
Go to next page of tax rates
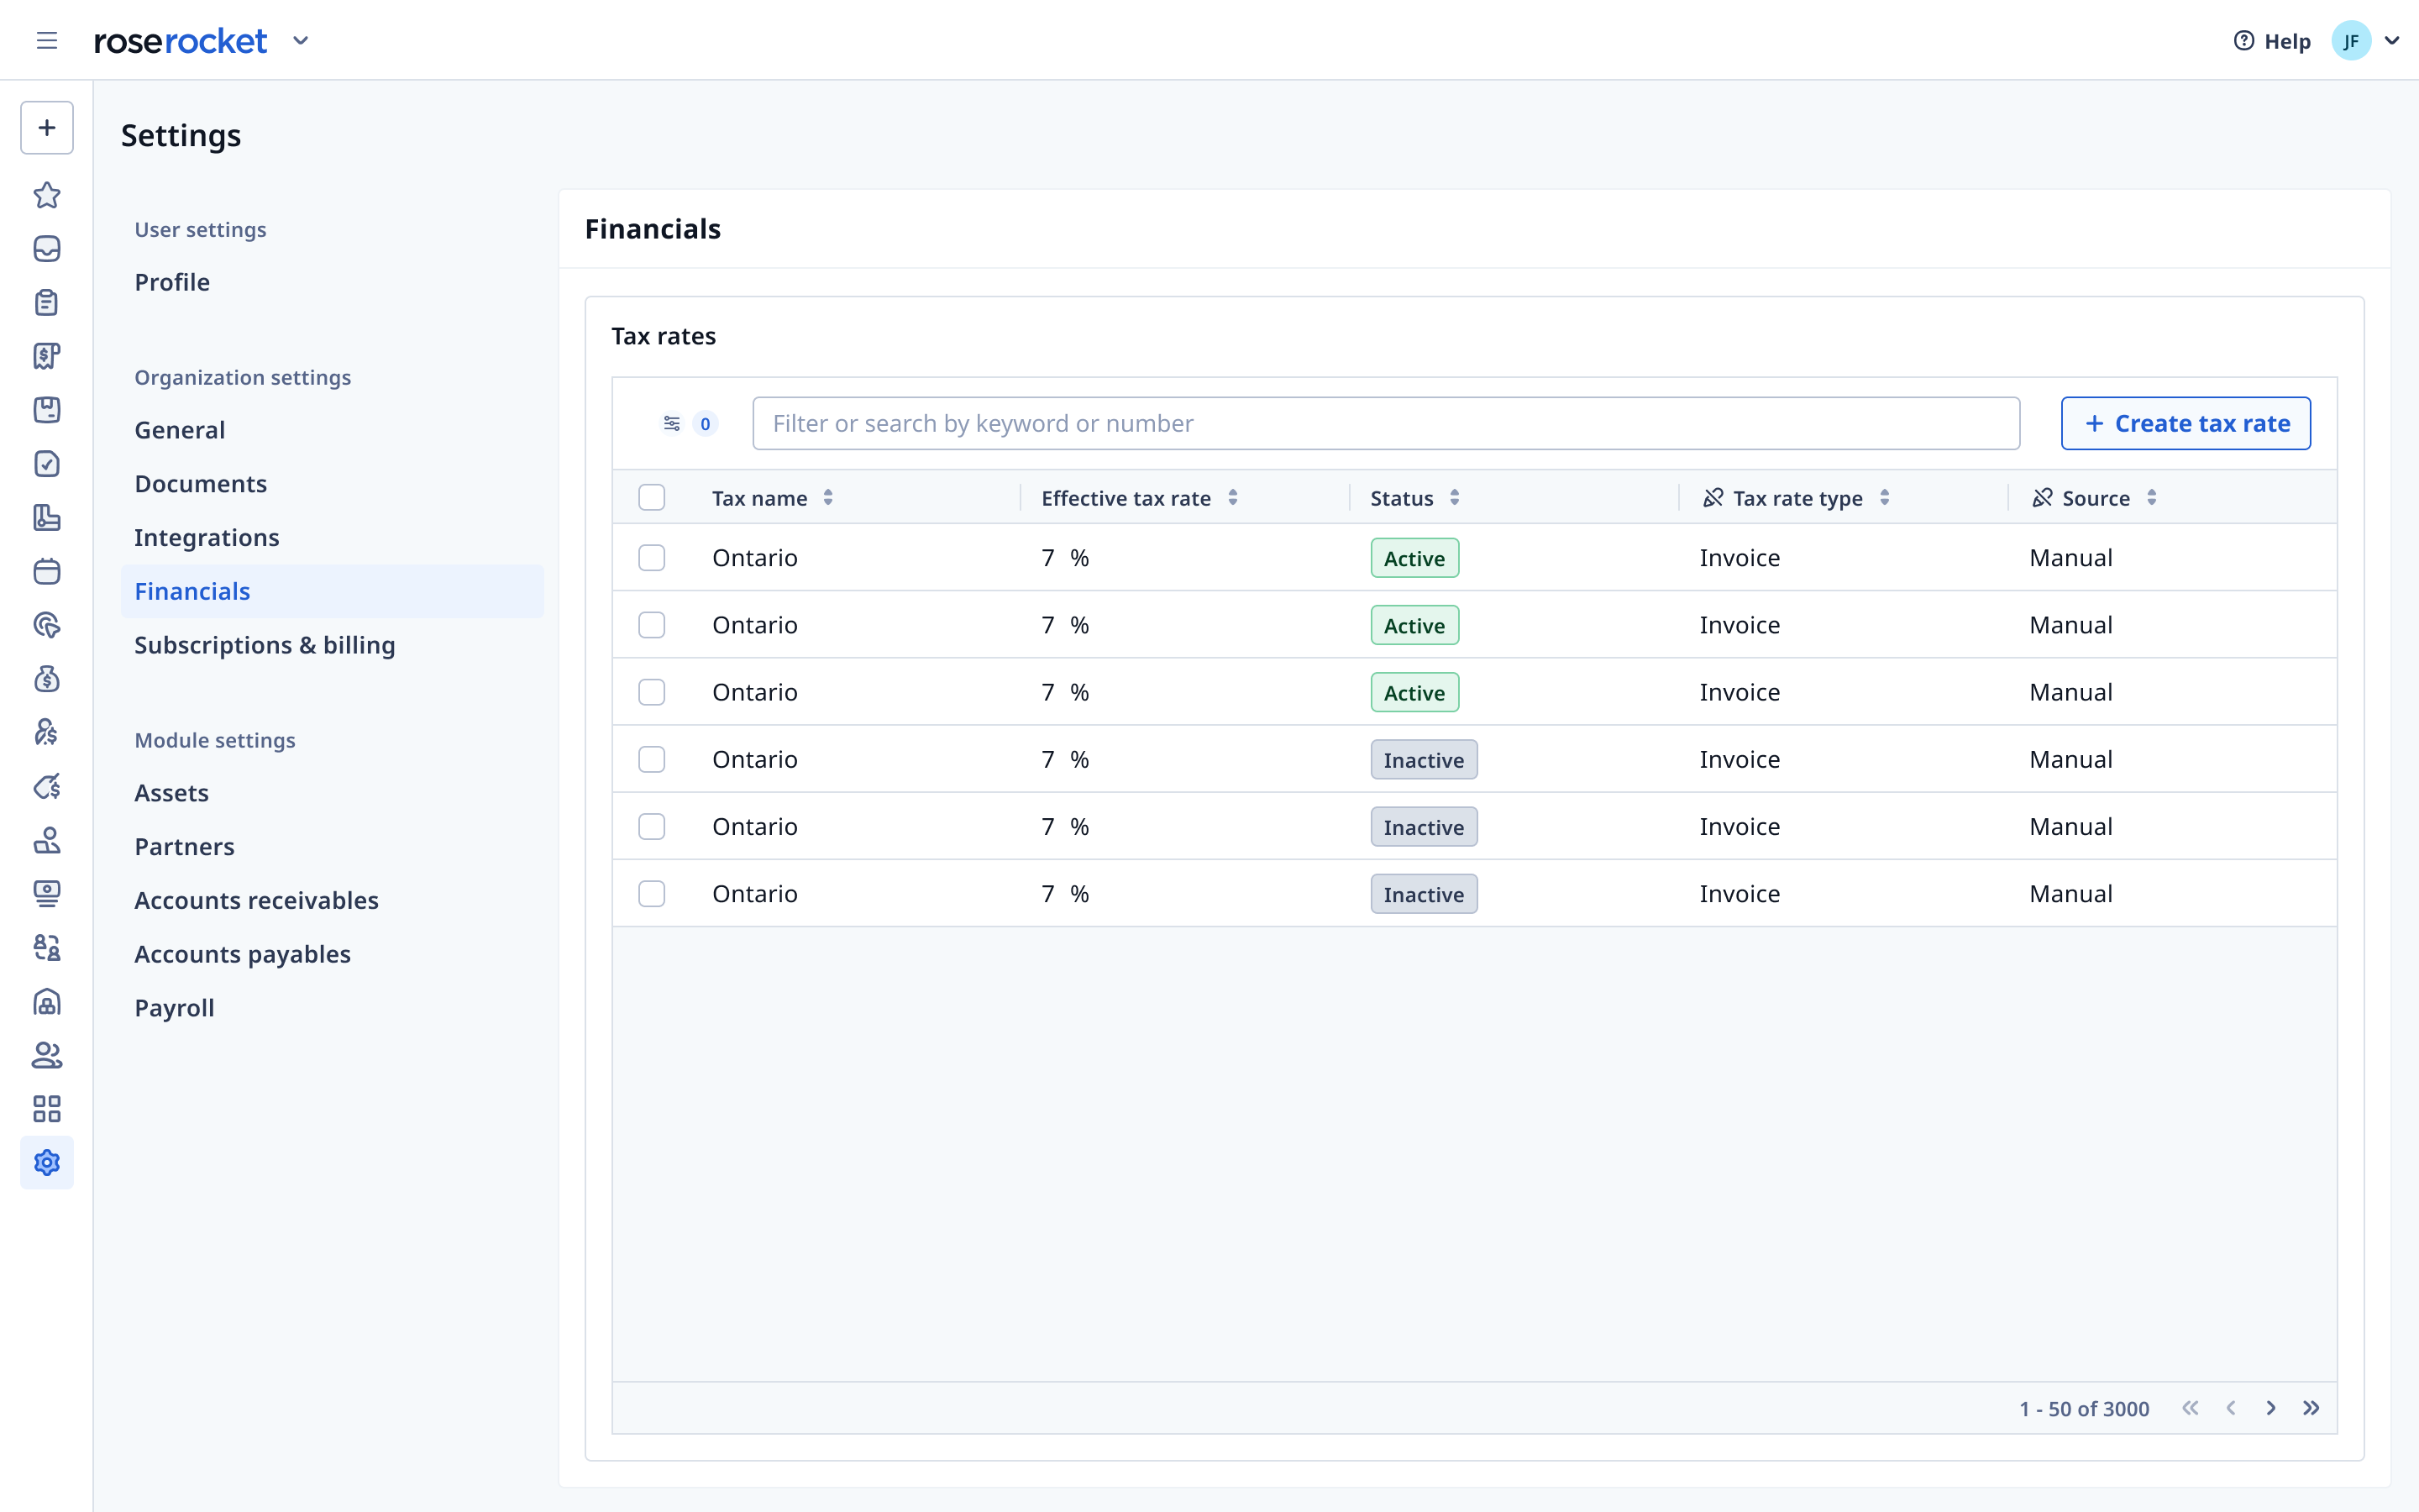point(2271,1408)
